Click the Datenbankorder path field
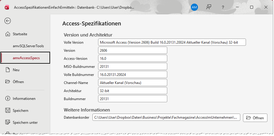274x136 pixels. pyautogui.click(x=166, y=117)
